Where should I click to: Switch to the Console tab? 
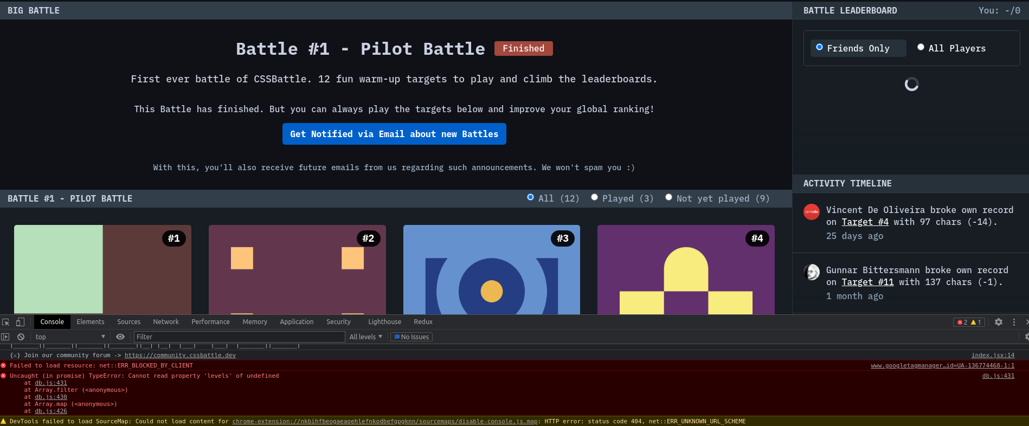coord(52,322)
